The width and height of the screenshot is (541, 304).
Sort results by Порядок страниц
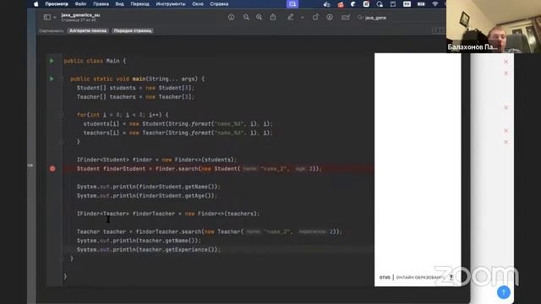click(x=133, y=30)
